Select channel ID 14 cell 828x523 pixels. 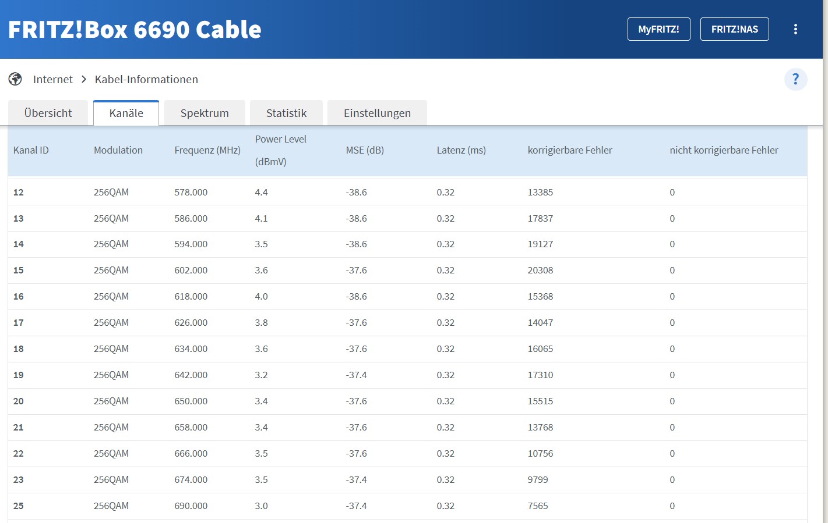(x=19, y=244)
